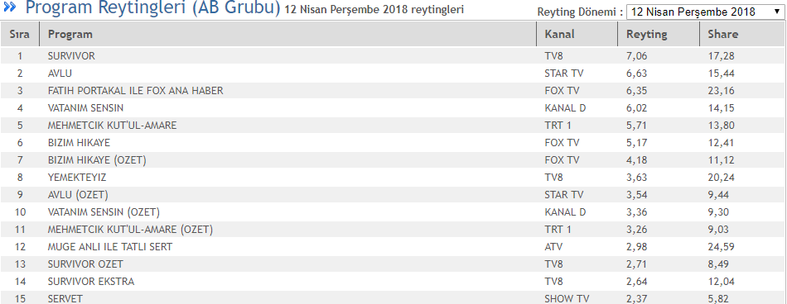The height and width of the screenshot is (304, 787).
Task: Sort by the Sıra column header
Action: (20, 34)
